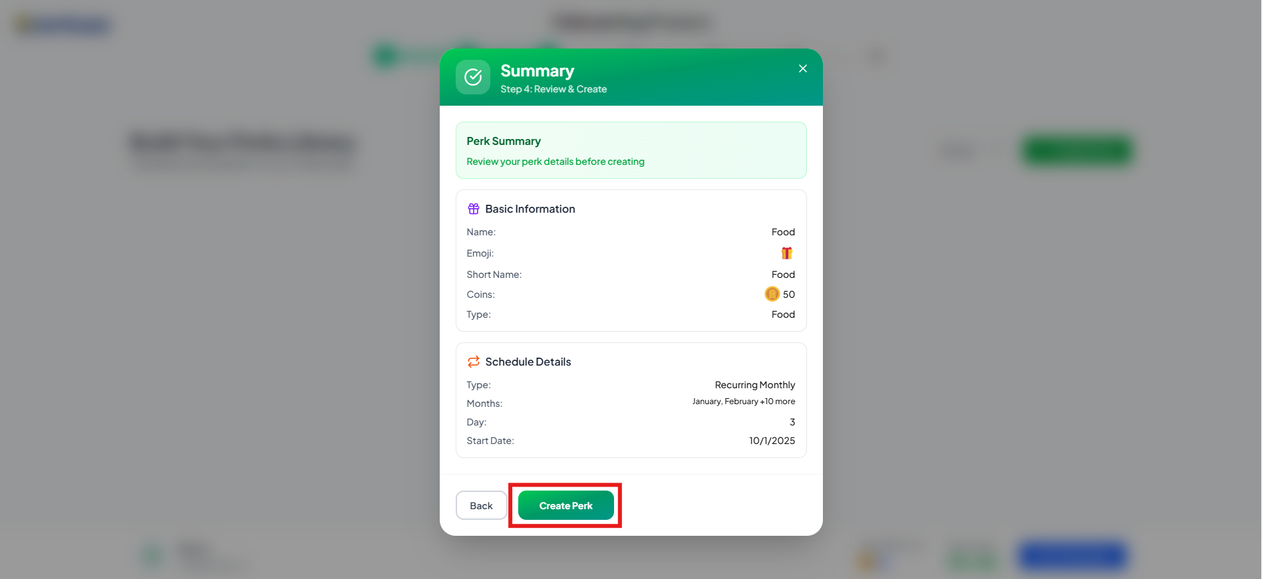
Task: Click the Basic Information section heading
Action: point(530,209)
